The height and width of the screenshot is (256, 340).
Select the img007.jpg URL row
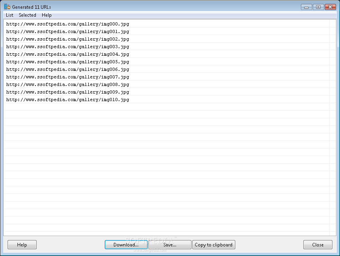point(166,77)
